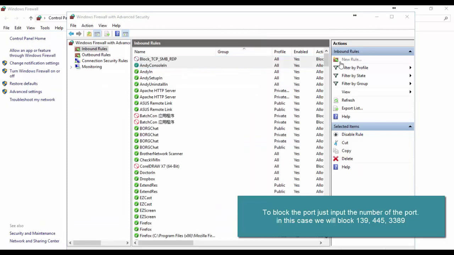This screenshot has height=255, width=454.
Task: Collapse the Selected Items actions section
Action: (x=410, y=127)
